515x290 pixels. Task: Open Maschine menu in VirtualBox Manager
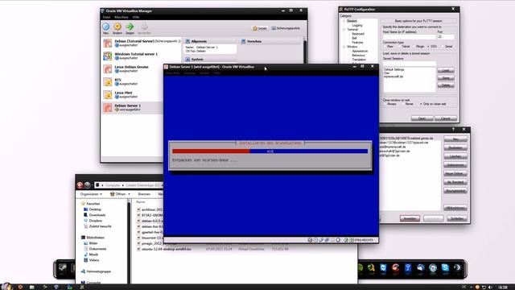pos(122,17)
